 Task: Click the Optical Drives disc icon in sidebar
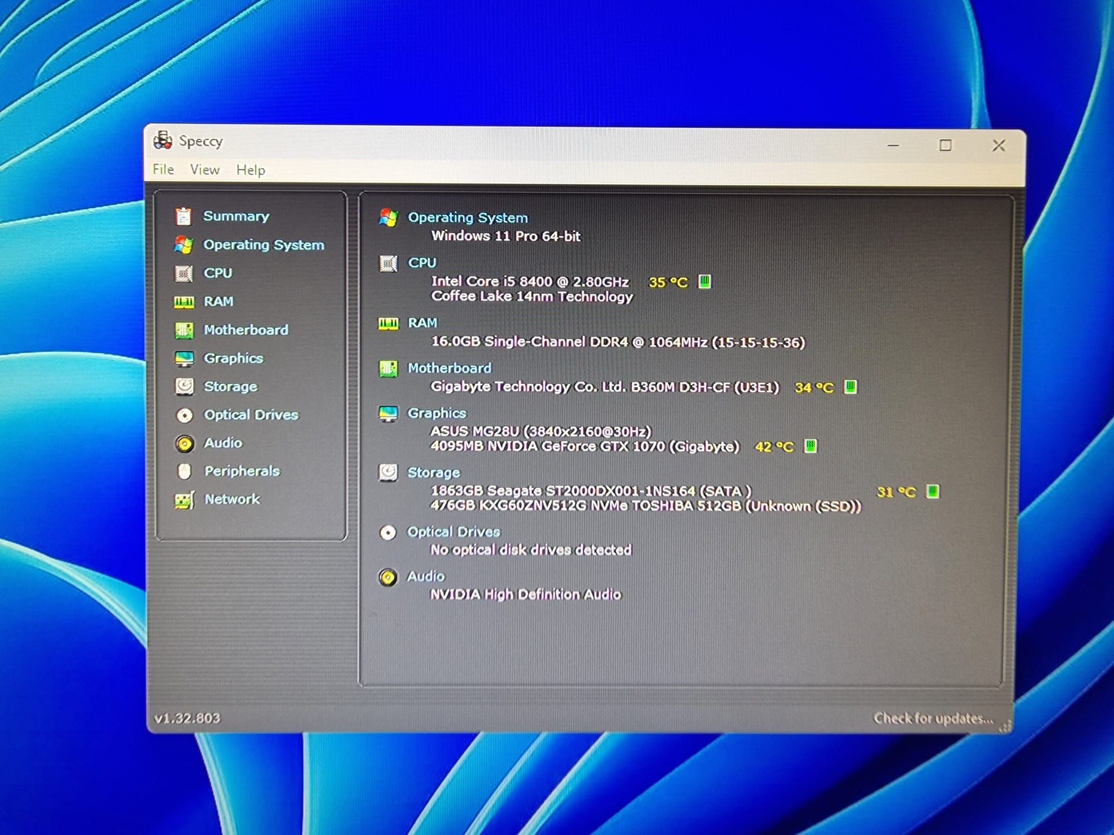[x=184, y=415]
